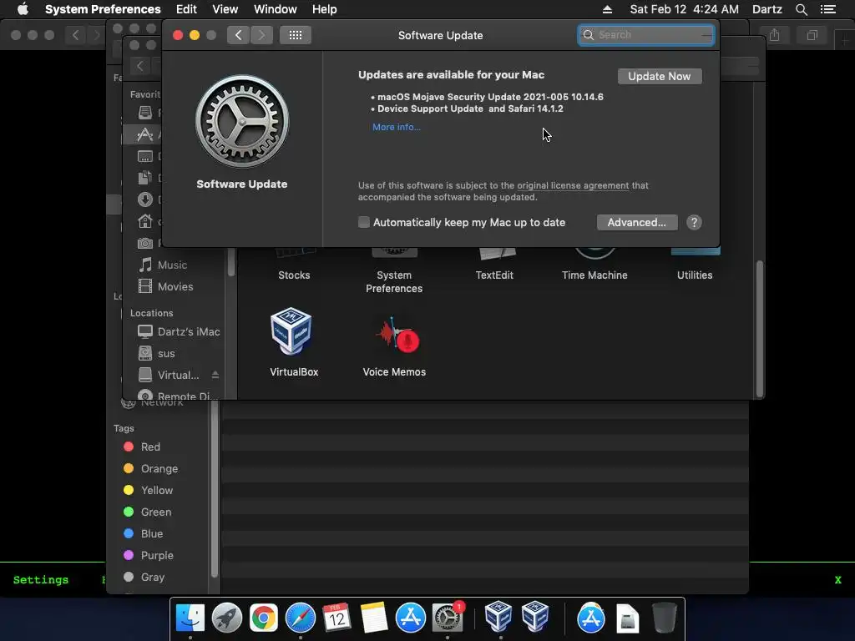Select the Green tag in sidebar

point(156,512)
